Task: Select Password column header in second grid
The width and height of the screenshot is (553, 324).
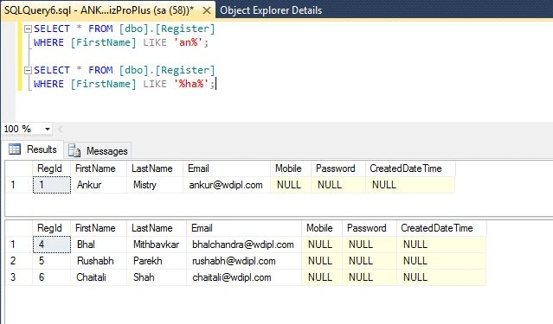Action: [369, 228]
